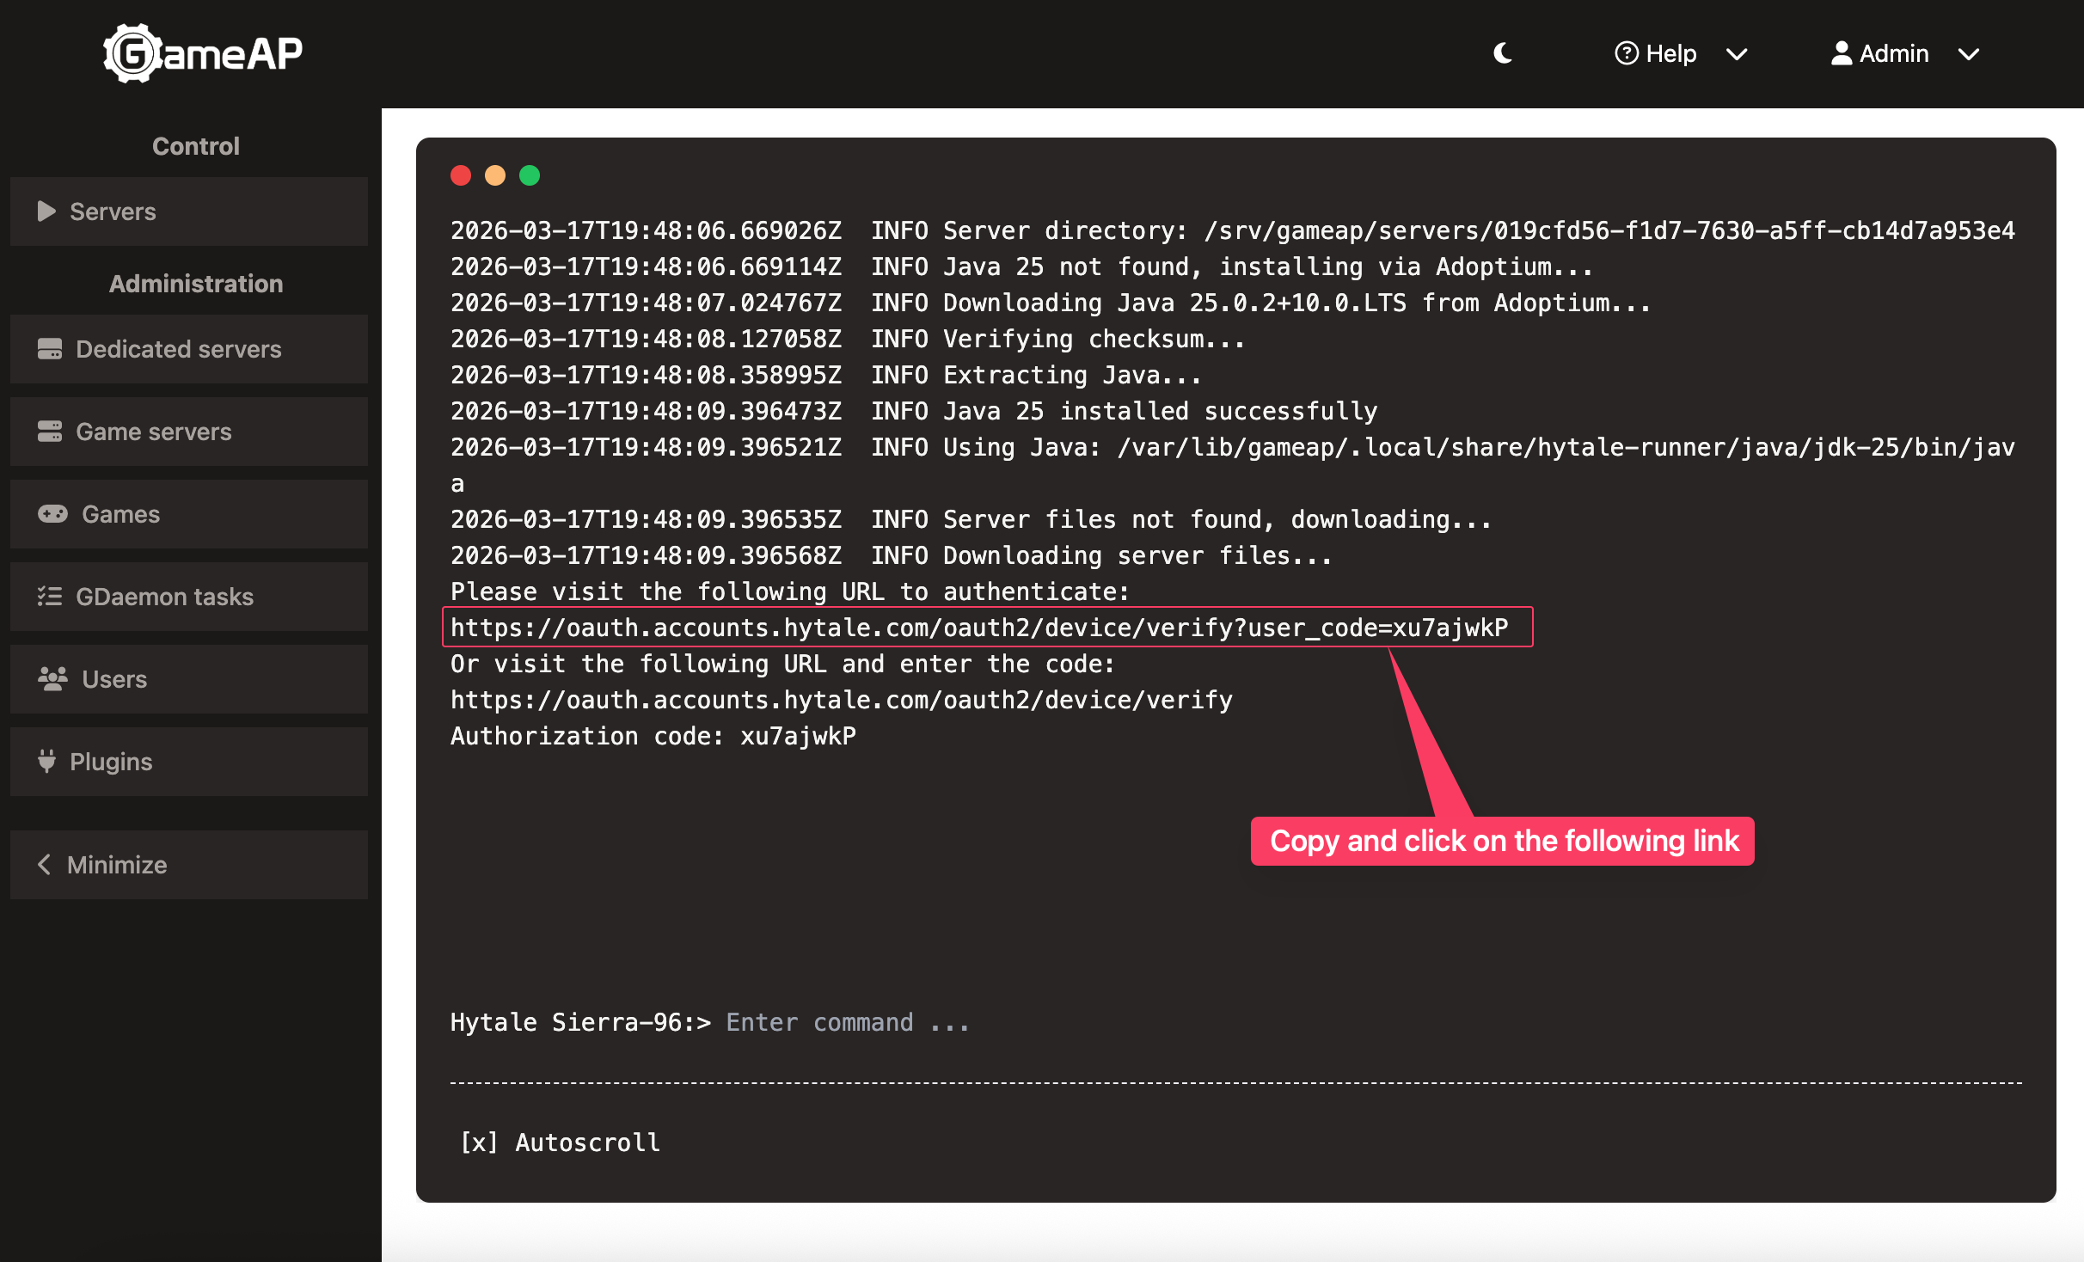The width and height of the screenshot is (2084, 1262).
Task: Go to the Users page
Action: tap(113, 679)
